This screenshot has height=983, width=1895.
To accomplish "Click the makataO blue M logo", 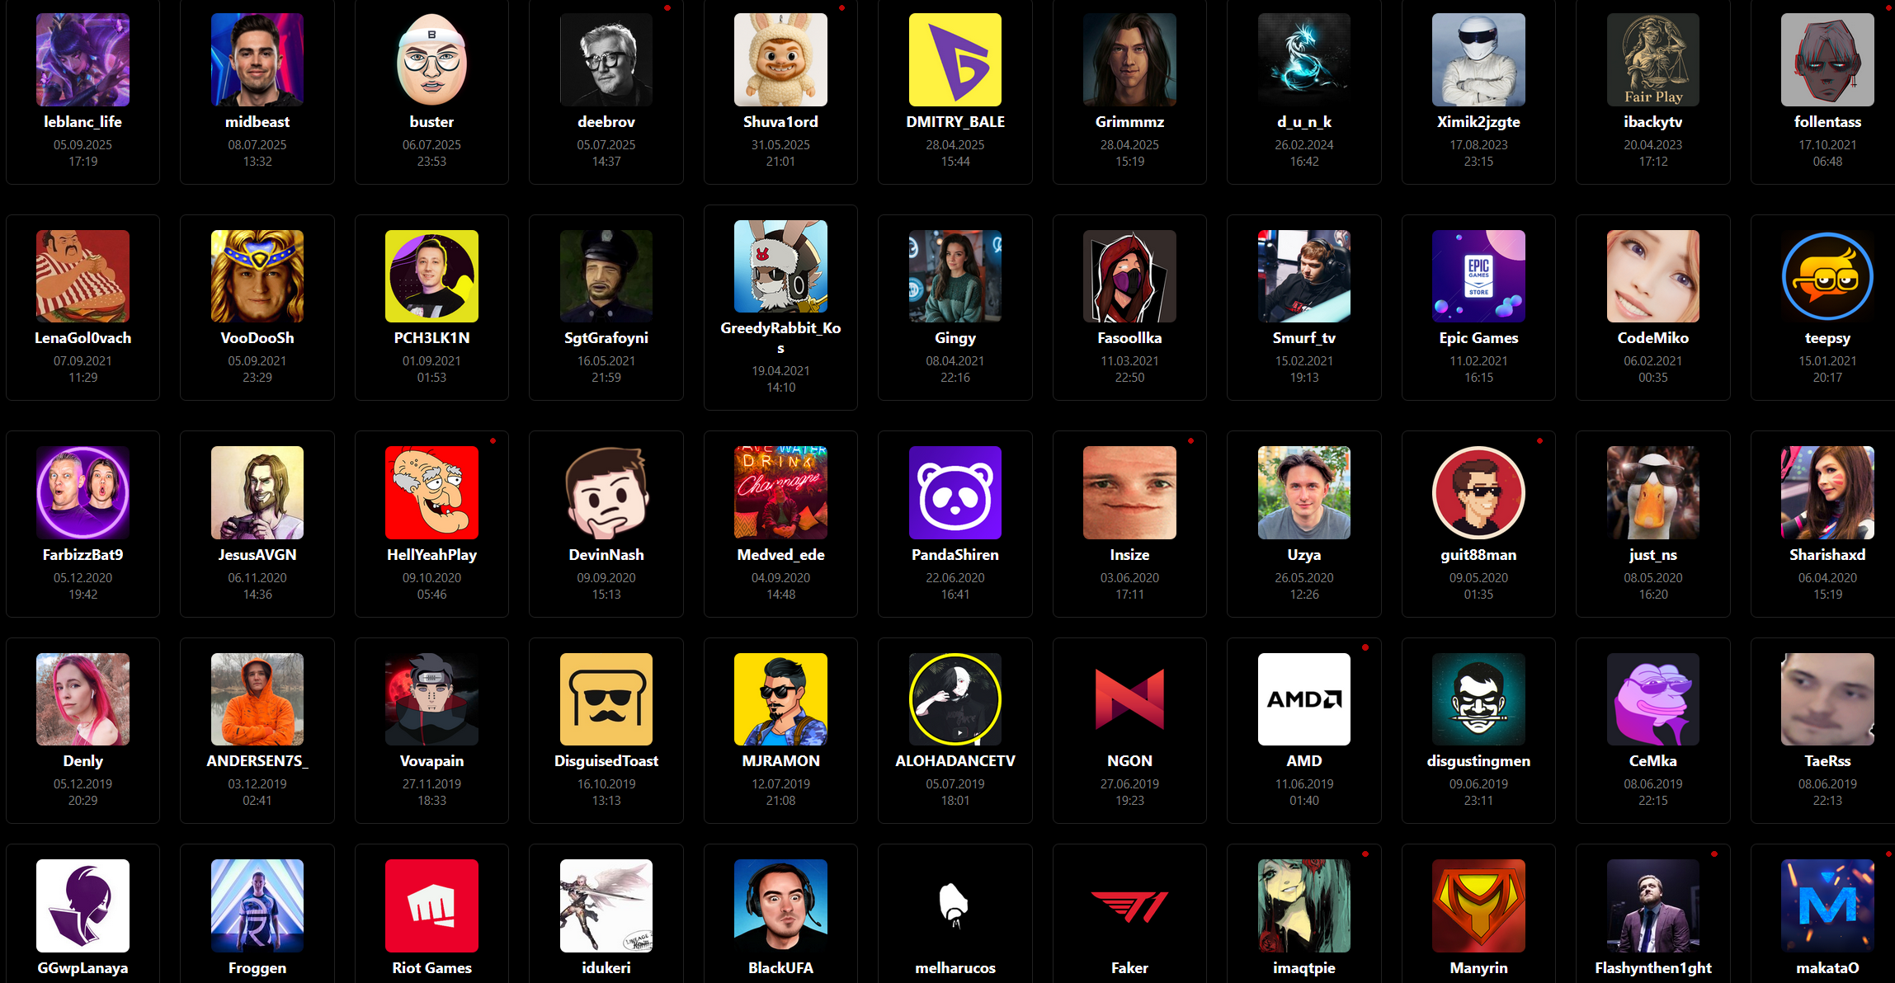I will (1827, 905).
